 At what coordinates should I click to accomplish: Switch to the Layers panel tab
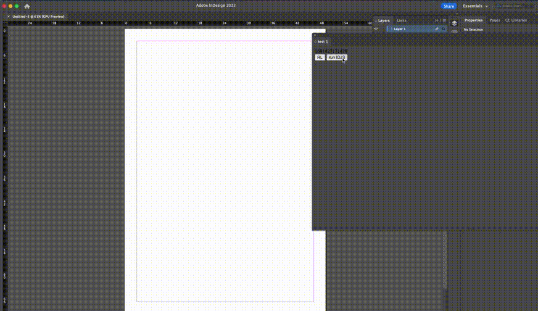[x=384, y=20]
